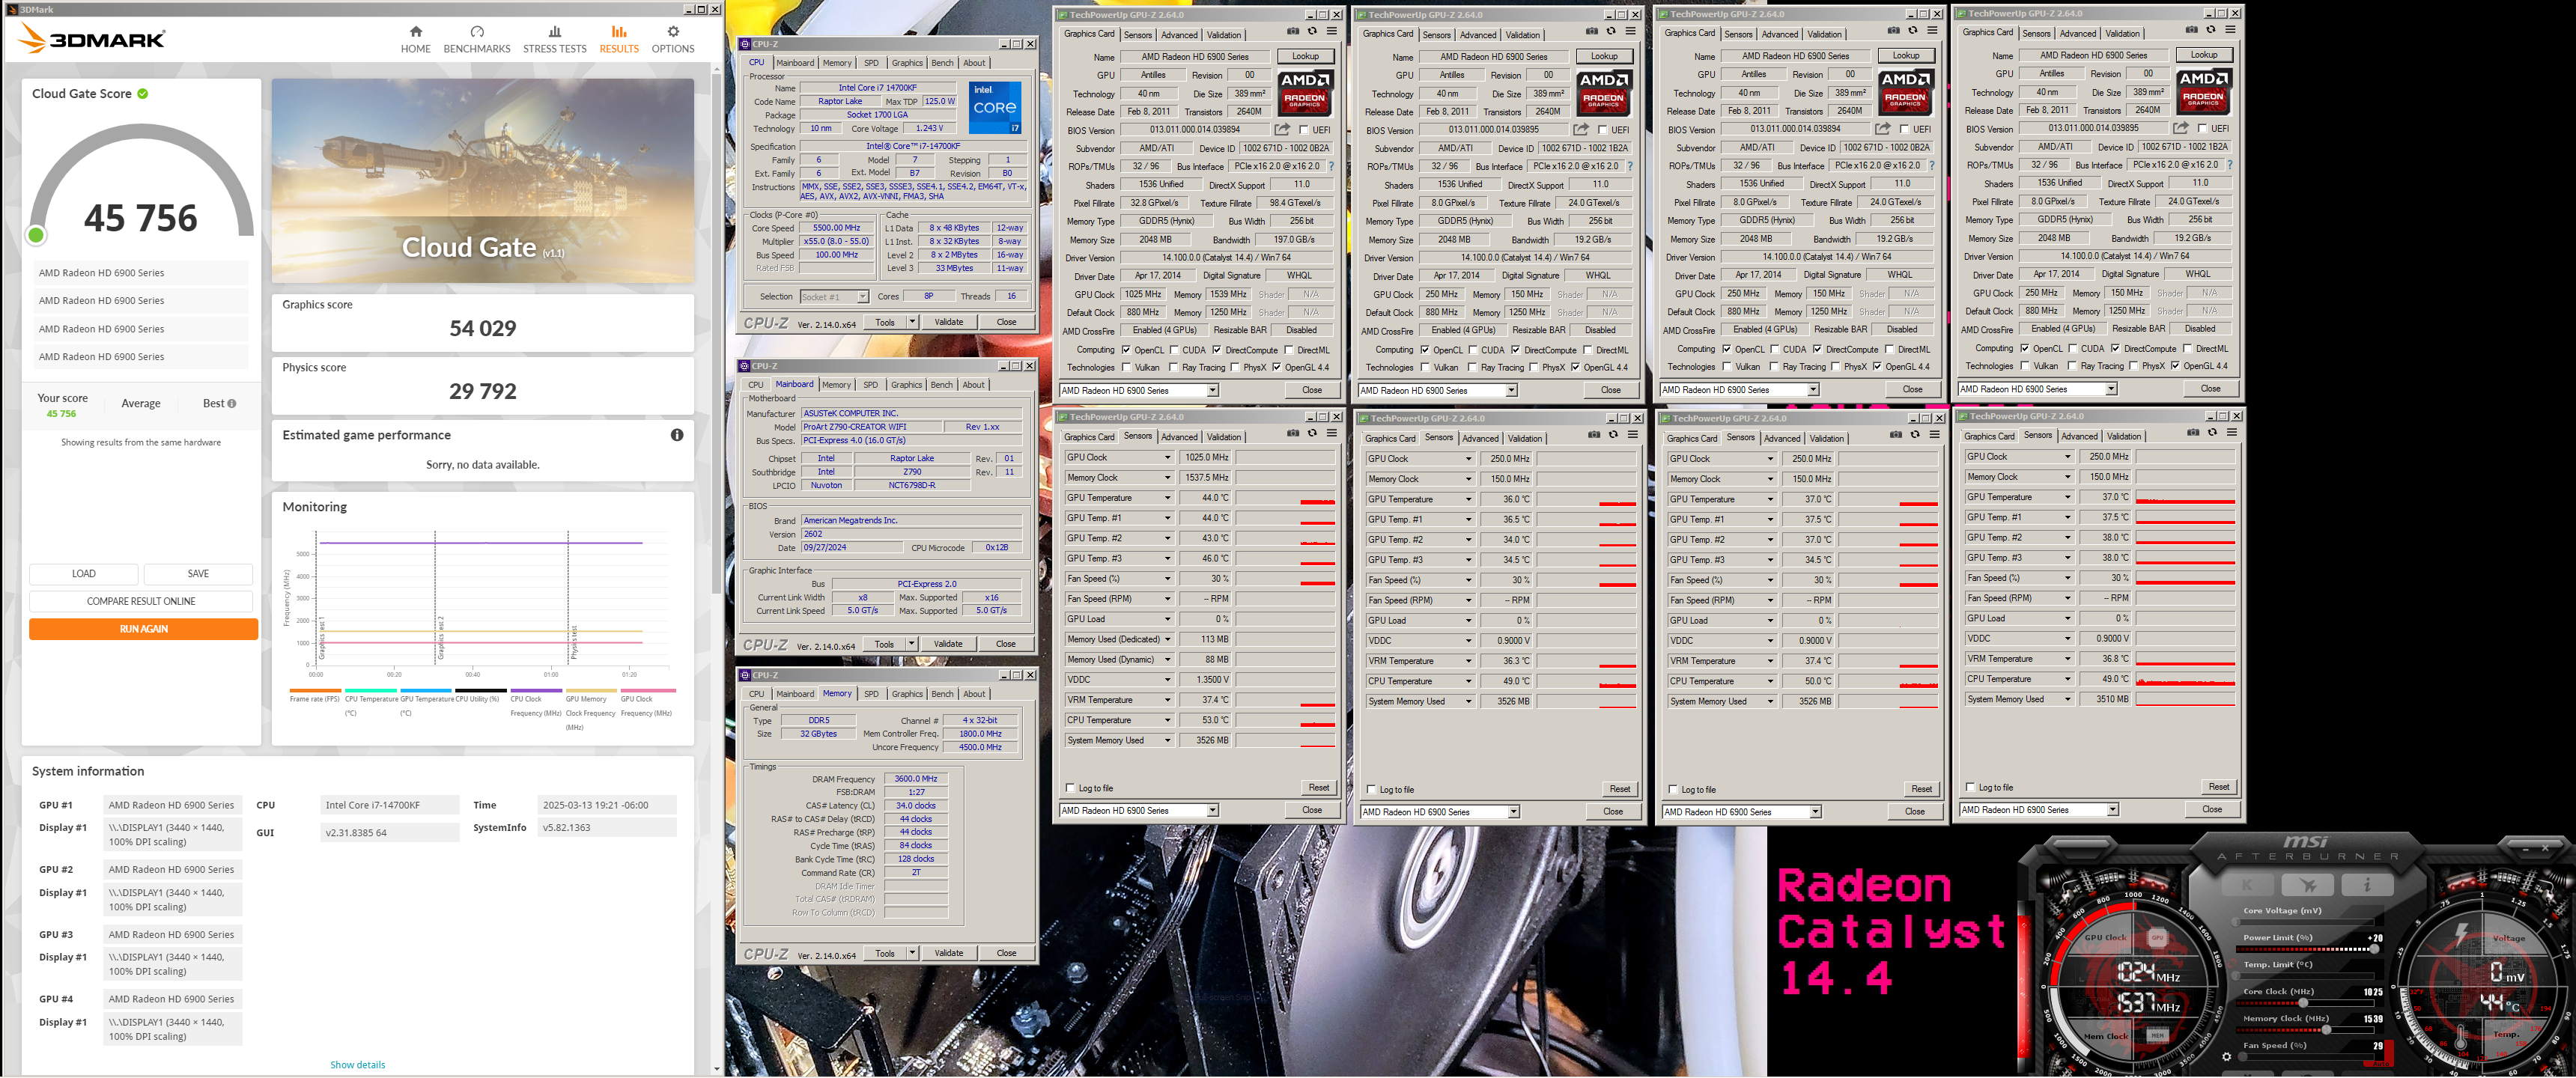Click the K button in MSI Afterburner

click(2248, 885)
